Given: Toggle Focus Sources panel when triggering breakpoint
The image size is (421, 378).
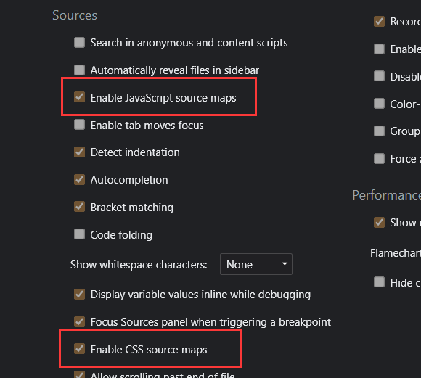Looking at the screenshot, I should (79, 322).
